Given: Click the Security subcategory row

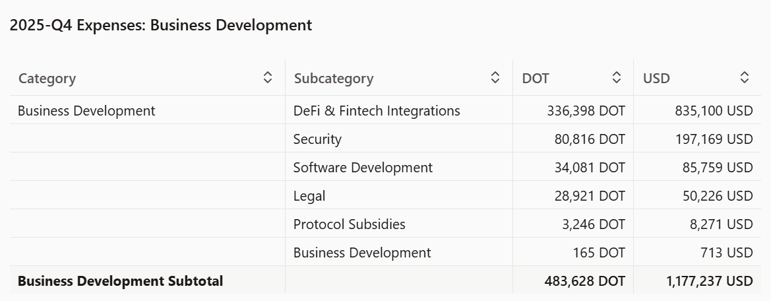Looking at the screenshot, I should 317,139.
